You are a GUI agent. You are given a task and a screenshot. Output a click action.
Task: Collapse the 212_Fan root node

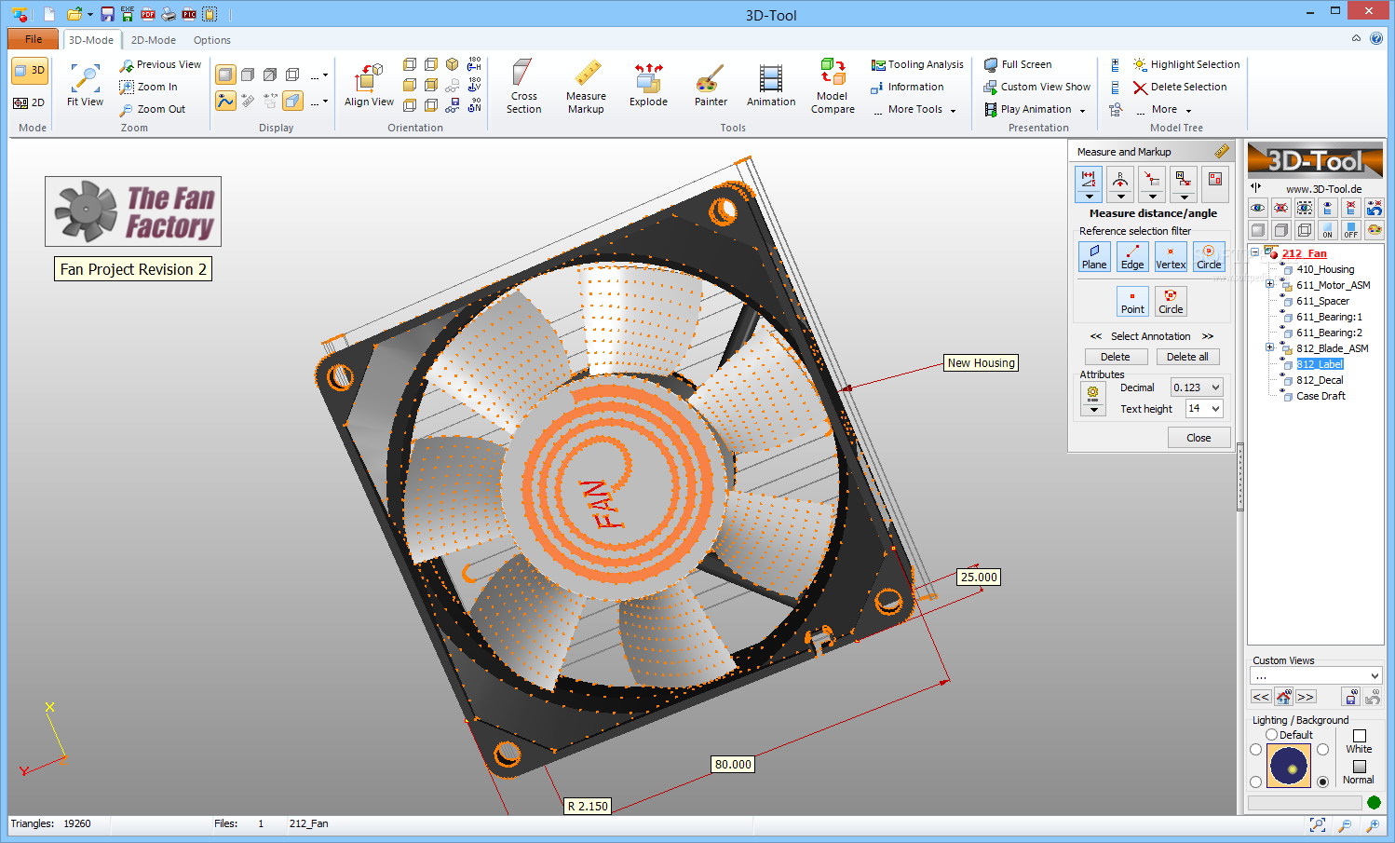pos(1255,252)
